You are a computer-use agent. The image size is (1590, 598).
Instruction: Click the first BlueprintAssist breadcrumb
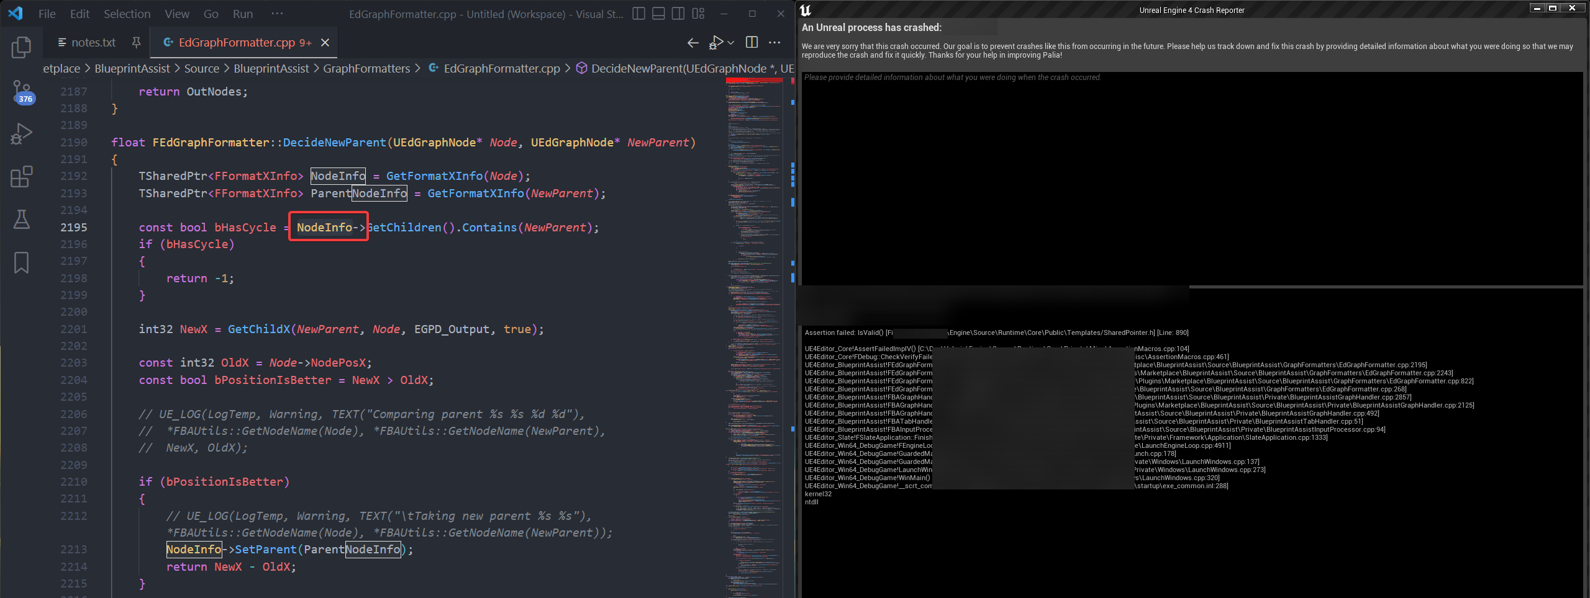click(132, 68)
